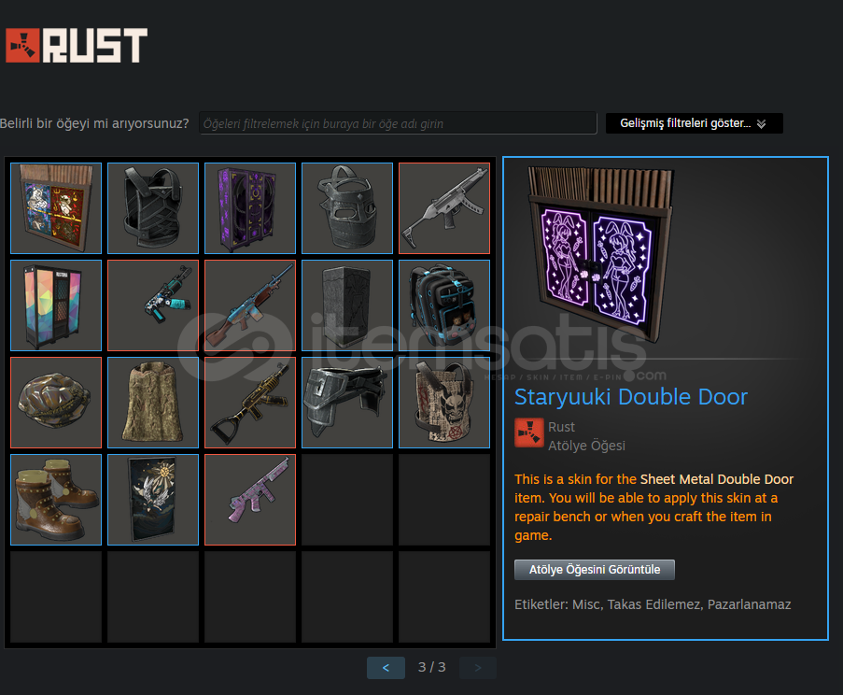
Task: Expand Gelişmiş filtreleri göster advanced filters
Action: pyautogui.click(x=694, y=123)
